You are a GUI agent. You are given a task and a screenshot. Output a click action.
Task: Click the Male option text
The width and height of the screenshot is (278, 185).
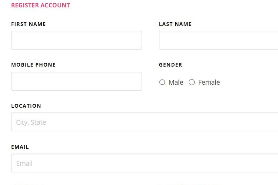point(176,82)
